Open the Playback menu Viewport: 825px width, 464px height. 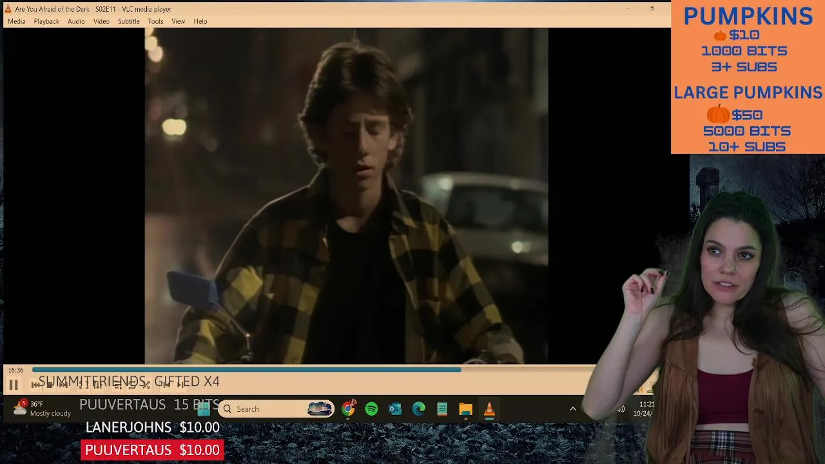[46, 21]
